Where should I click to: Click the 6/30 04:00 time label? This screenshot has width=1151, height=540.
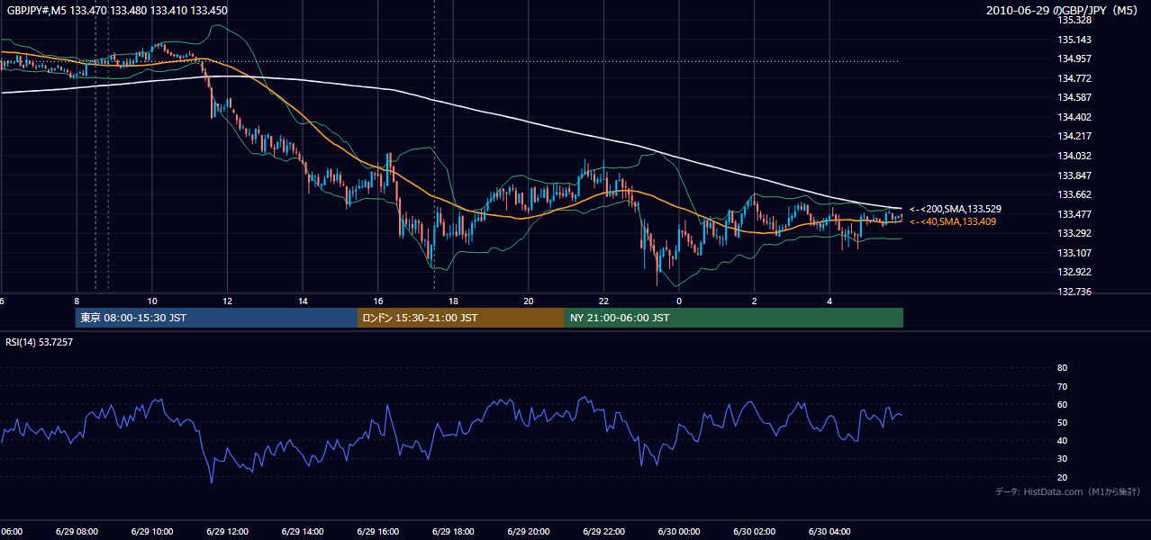[830, 532]
